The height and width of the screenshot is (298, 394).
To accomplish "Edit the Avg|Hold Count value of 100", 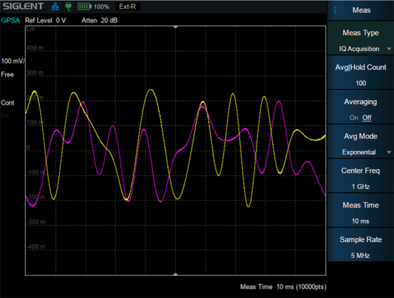I will coord(361,83).
